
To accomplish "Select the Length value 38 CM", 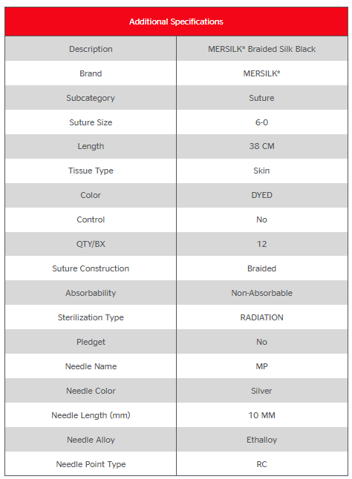I will (x=262, y=146).
